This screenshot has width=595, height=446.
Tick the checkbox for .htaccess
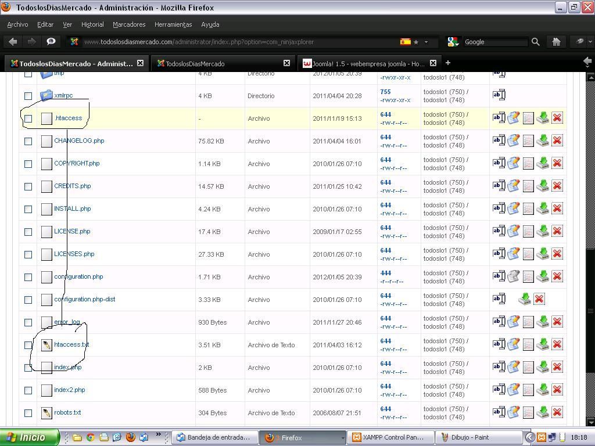coord(28,118)
